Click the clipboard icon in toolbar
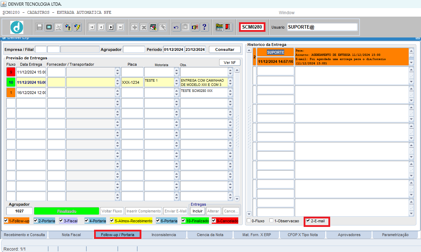421x252 pixels. point(186,27)
